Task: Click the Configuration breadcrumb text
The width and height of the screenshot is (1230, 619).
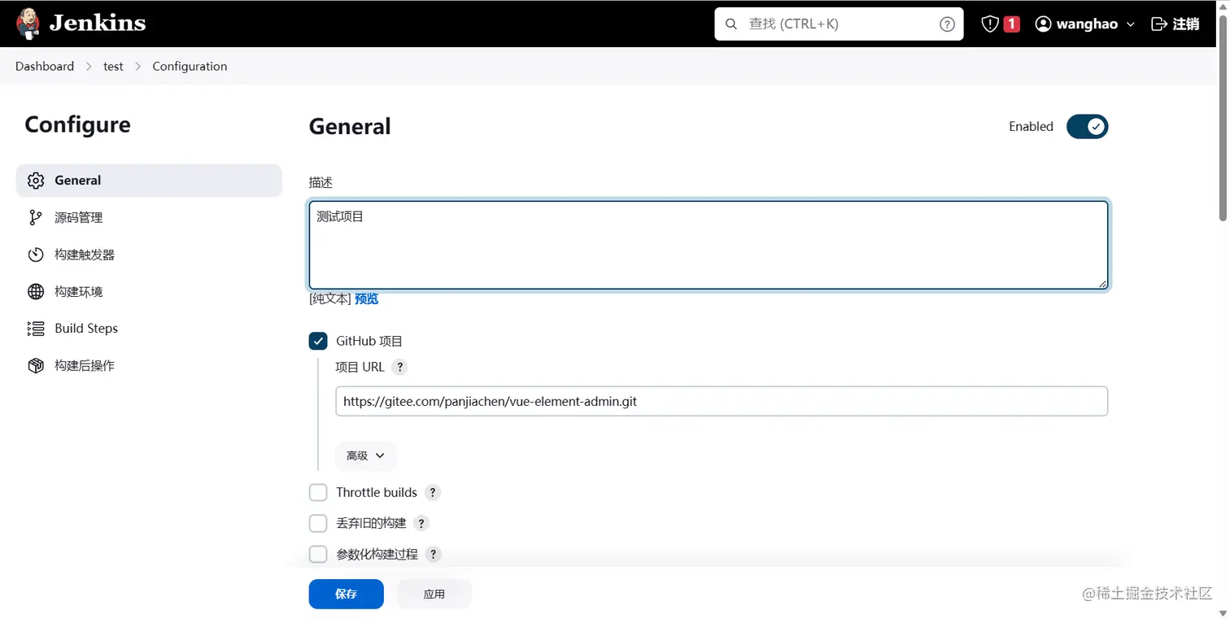Action: pyautogui.click(x=190, y=67)
